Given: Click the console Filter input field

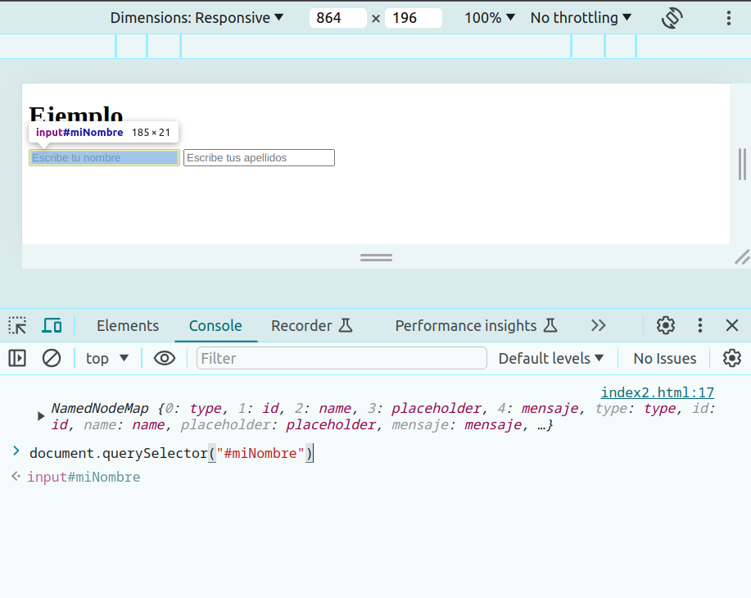Looking at the screenshot, I should pyautogui.click(x=342, y=358).
